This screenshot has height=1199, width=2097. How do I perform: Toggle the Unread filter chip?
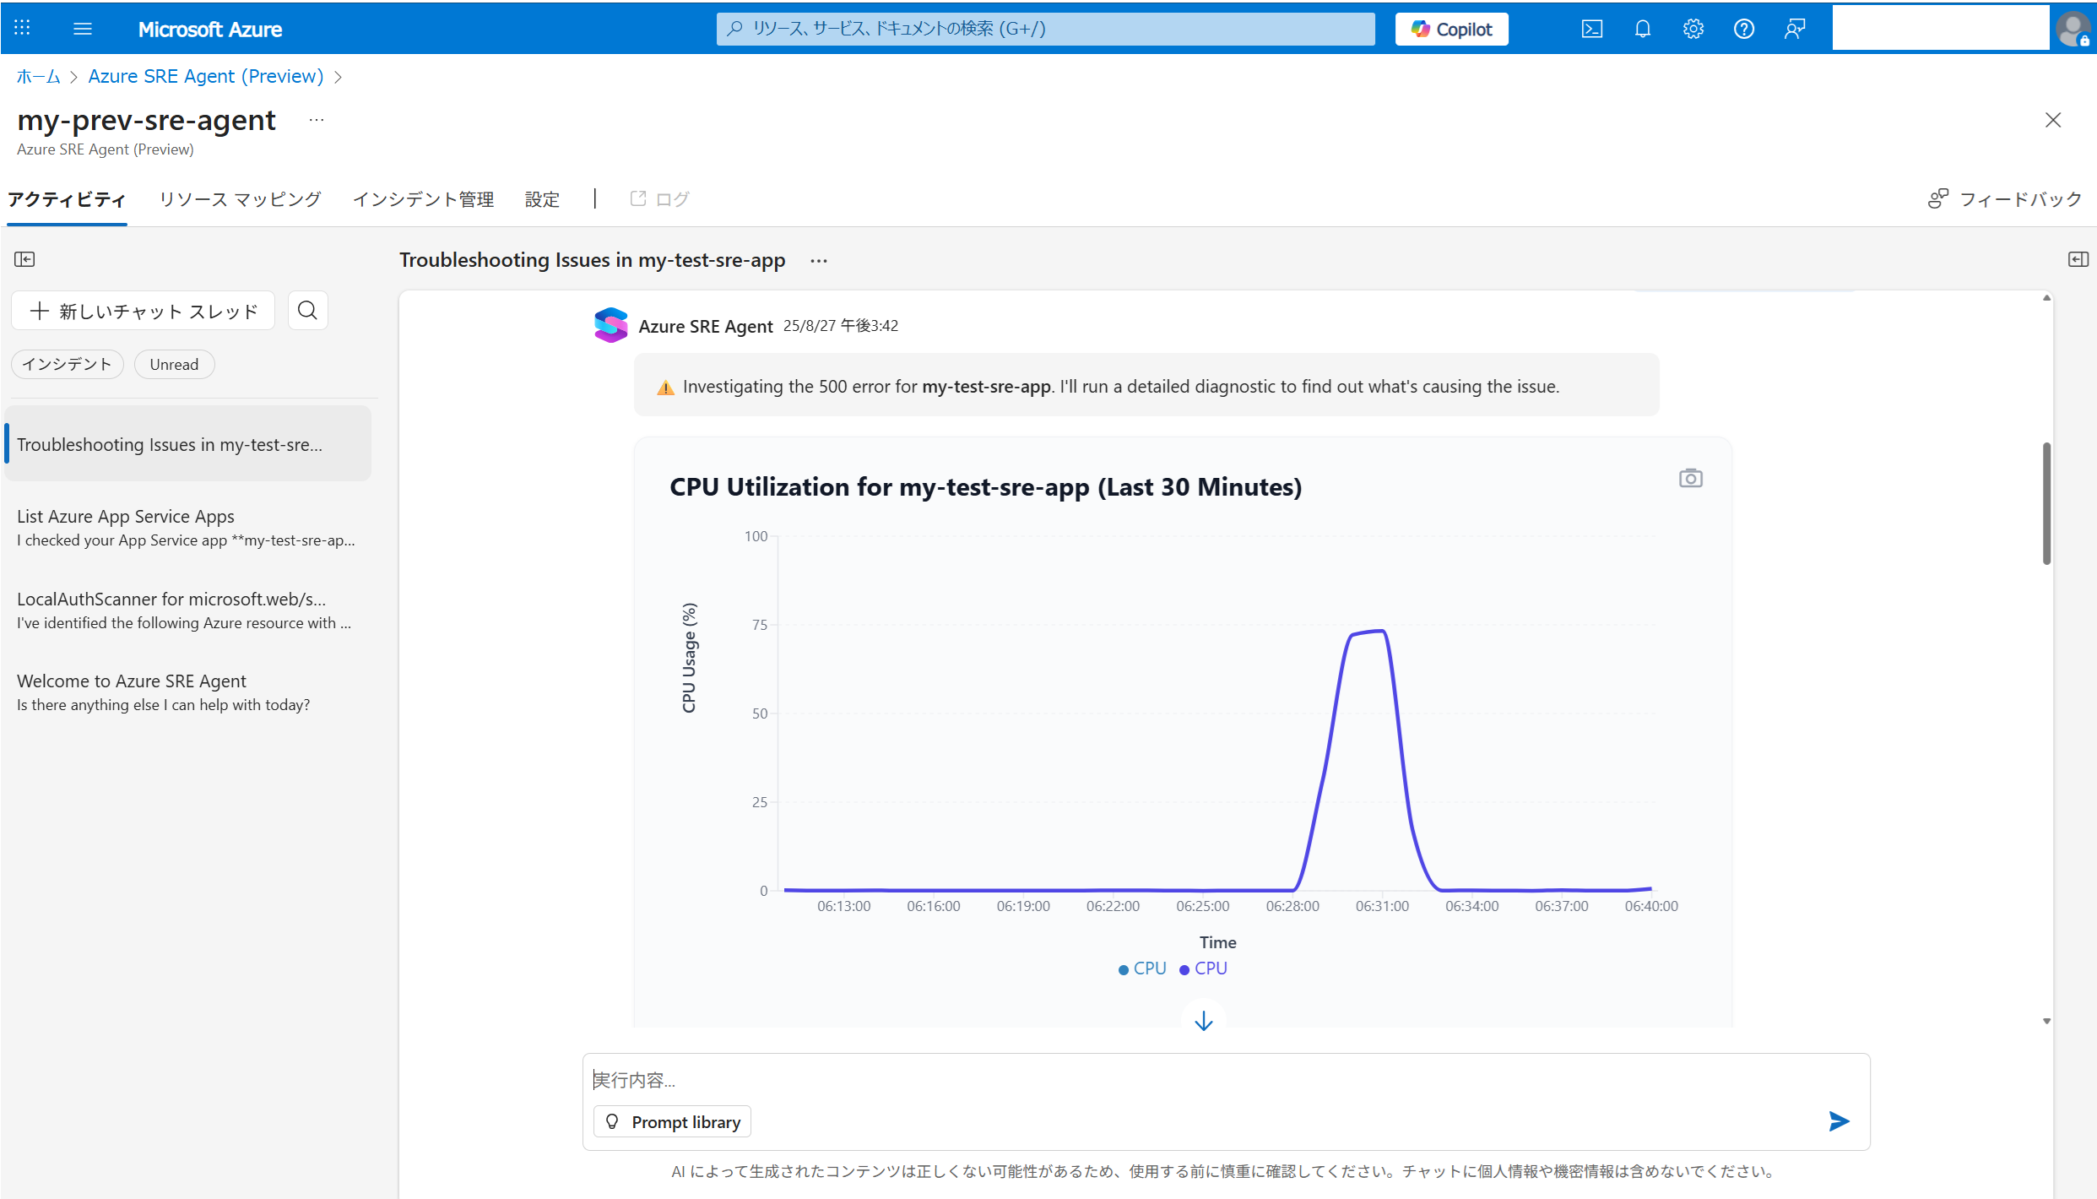click(174, 364)
